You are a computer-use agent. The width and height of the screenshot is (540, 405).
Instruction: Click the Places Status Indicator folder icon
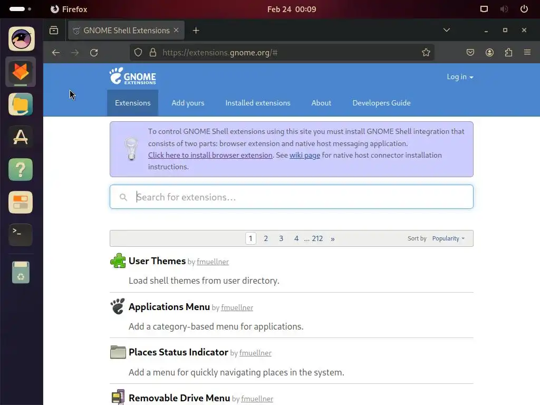point(118,352)
